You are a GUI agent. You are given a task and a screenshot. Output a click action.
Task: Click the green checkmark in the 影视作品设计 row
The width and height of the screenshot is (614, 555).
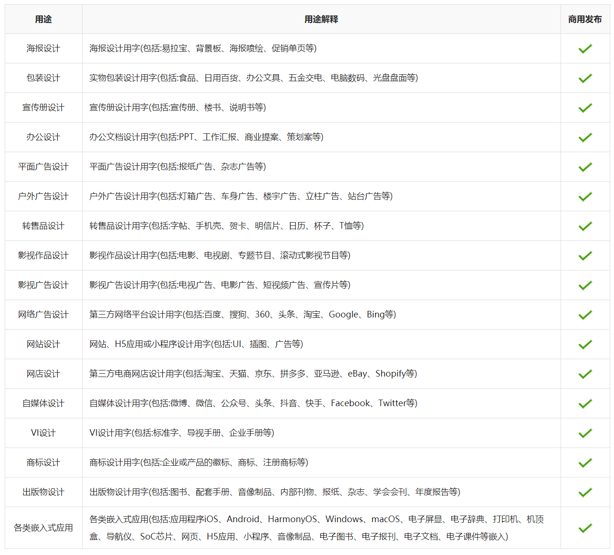585,256
